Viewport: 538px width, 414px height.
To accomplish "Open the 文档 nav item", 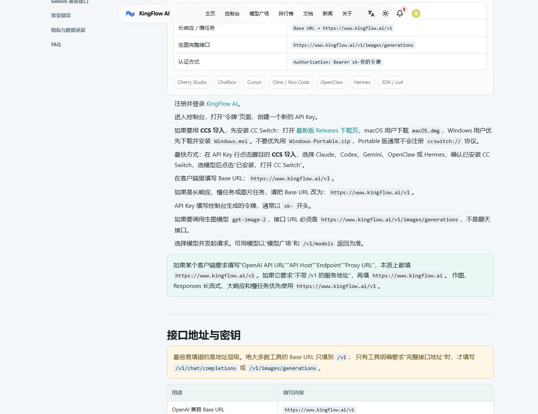I will 308,14.
